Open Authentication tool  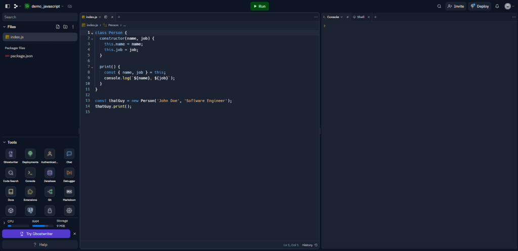[50, 154]
